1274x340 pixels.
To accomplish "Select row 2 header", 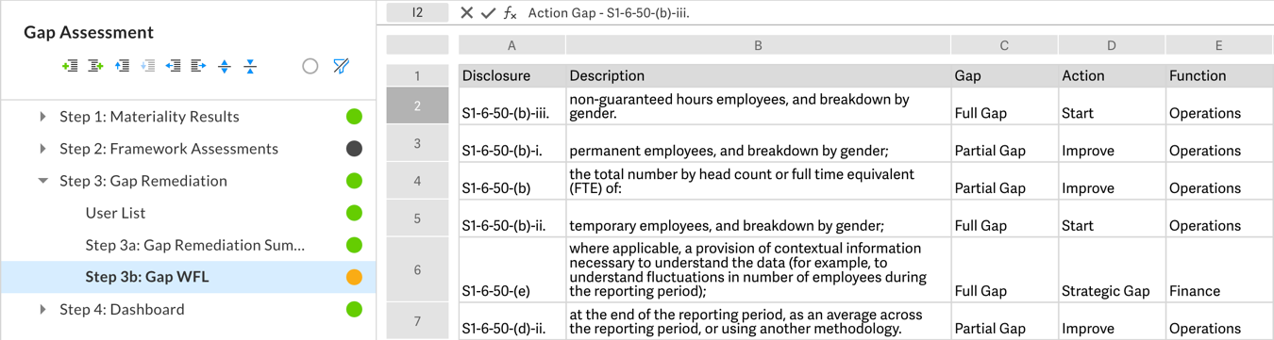I will click(x=417, y=105).
